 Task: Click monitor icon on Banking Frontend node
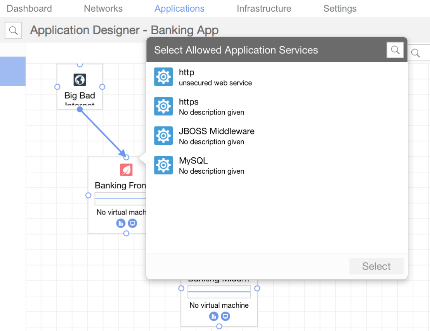pos(133,223)
